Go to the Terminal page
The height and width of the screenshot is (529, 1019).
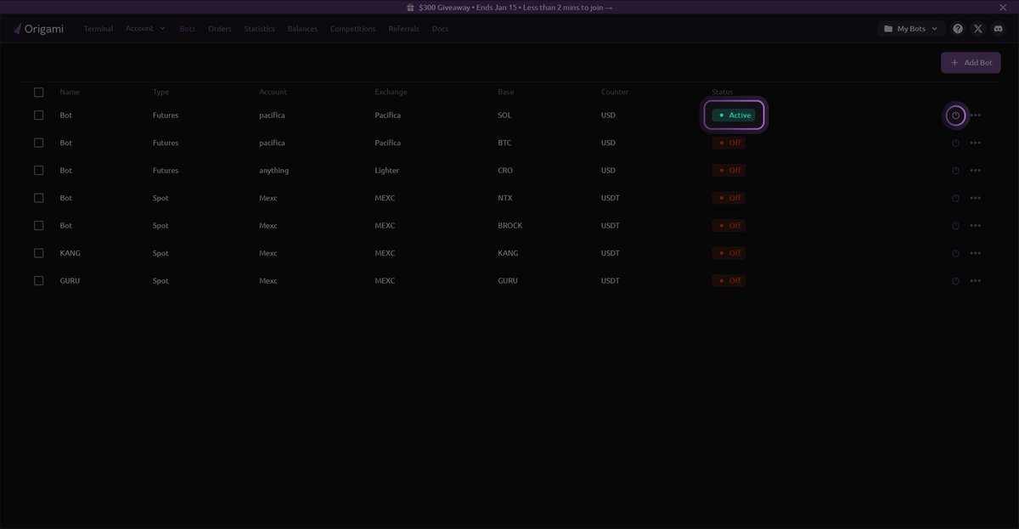pyautogui.click(x=99, y=29)
